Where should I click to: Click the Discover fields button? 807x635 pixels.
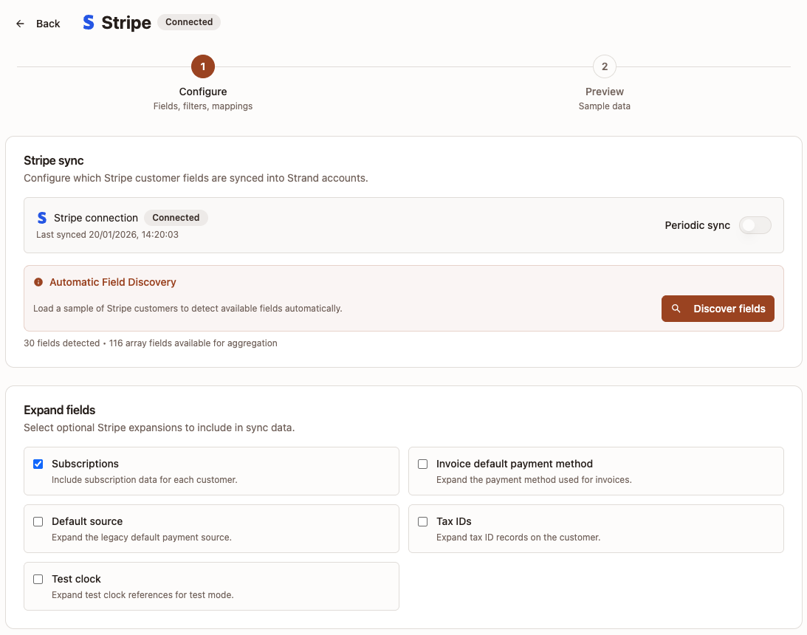click(718, 309)
